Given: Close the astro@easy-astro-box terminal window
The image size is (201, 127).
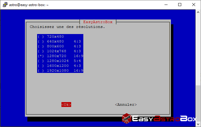Looking at the screenshot, I should click(x=194, y=5).
